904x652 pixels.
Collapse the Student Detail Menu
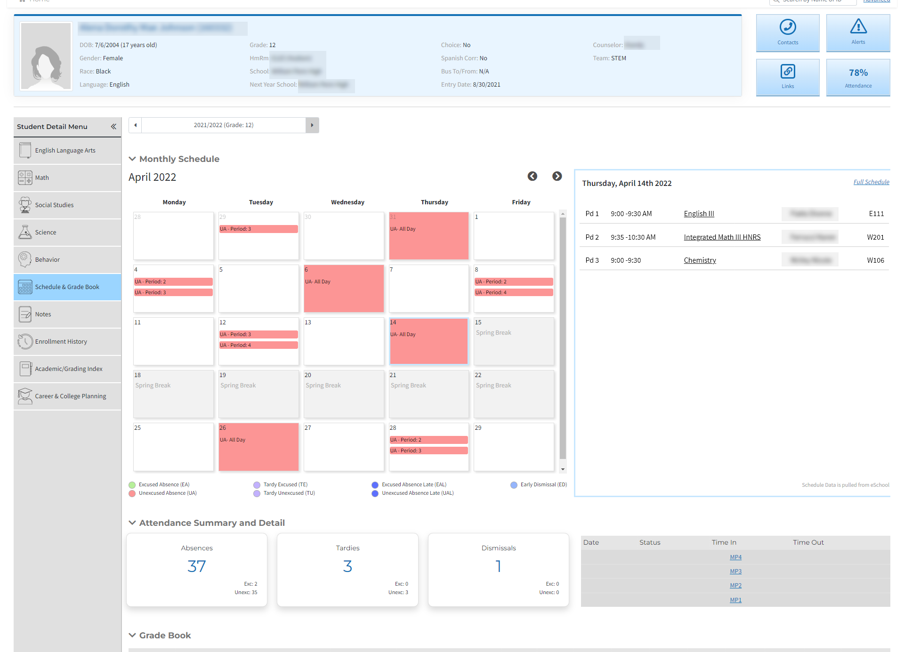point(113,126)
